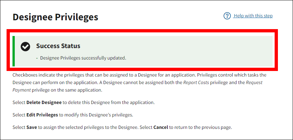Click the 'Success Status' heading
The width and height of the screenshot is (293, 140).
pos(58,46)
